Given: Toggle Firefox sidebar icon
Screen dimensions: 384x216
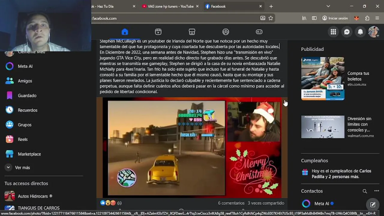Looking at the screenshot, I should click(x=314, y=18).
